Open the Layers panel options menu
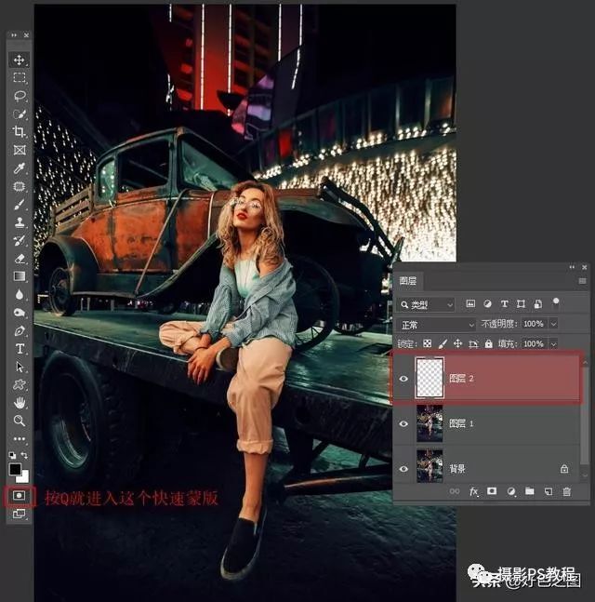The width and height of the screenshot is (595, 602). point(581,280)
